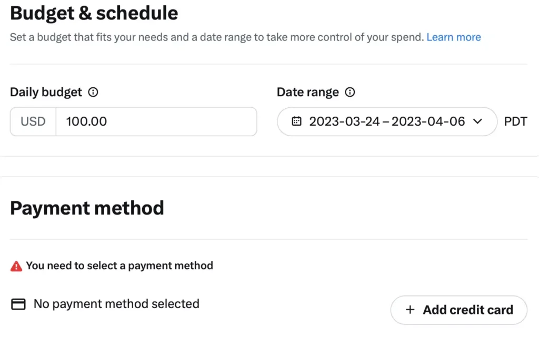Click the red payment warning triangle icon

point(16,265)
